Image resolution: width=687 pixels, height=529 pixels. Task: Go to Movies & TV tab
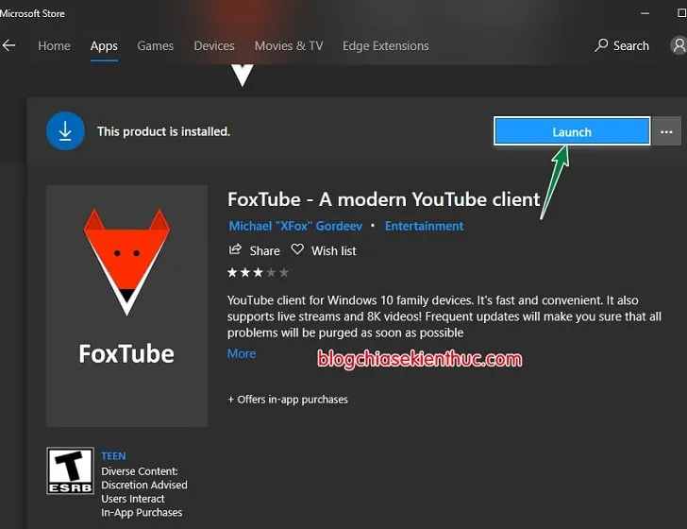pyautogui.click(x=289, y=45)
